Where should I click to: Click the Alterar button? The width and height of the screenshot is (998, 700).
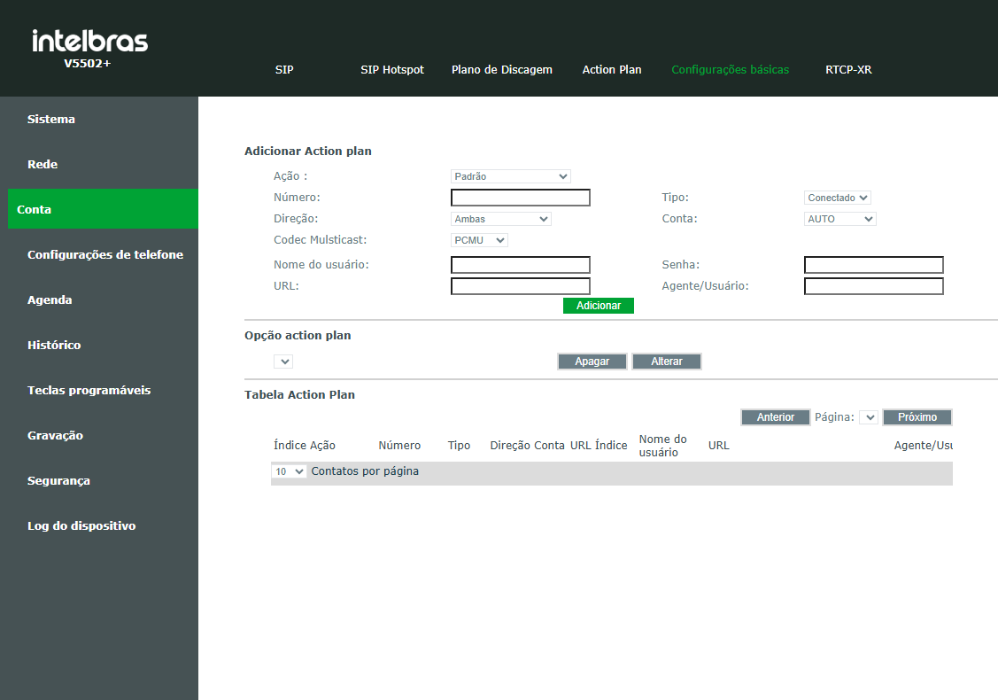667,362
